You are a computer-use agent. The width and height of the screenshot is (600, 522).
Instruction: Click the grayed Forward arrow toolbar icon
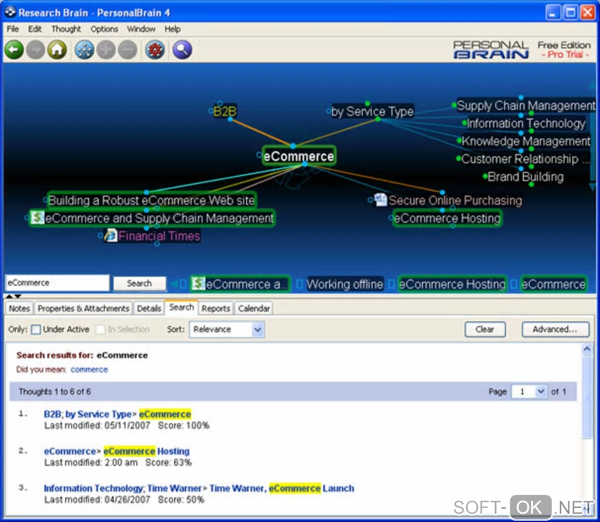[35, 50]
